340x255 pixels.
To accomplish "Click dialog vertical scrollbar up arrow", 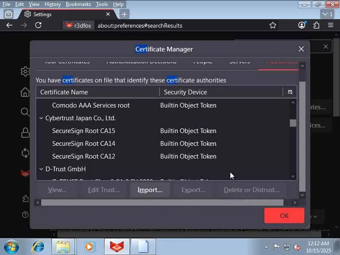I will click(303, 66).
